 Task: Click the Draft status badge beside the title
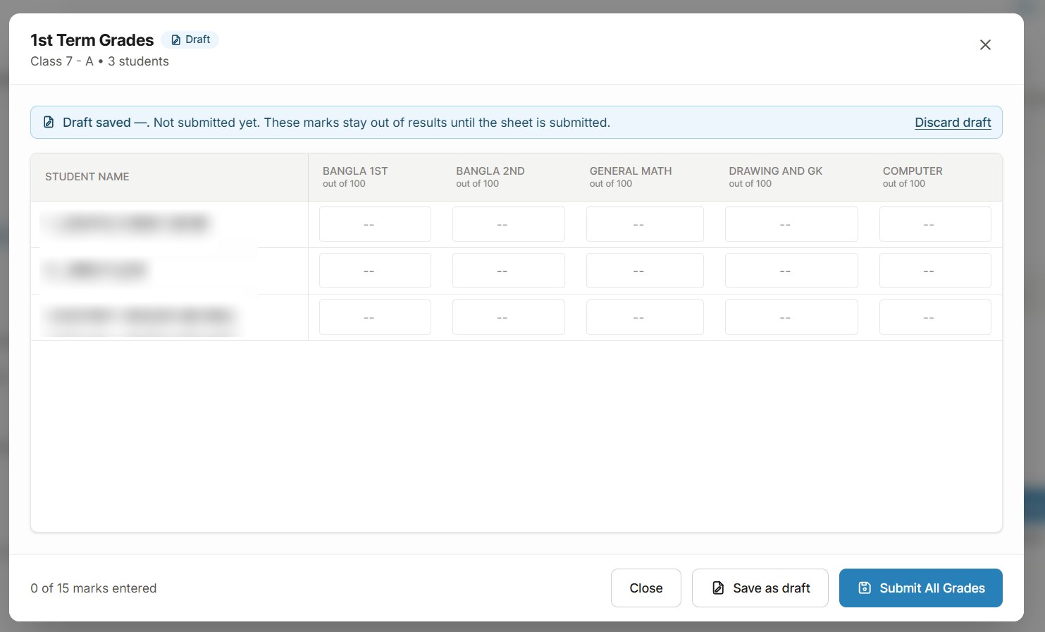point(190,40)
